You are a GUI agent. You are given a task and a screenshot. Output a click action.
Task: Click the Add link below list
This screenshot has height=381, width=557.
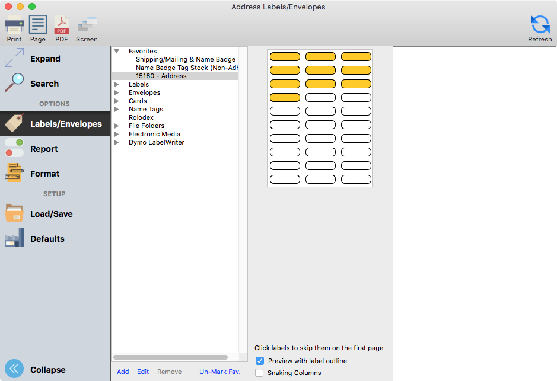(123, 372)
